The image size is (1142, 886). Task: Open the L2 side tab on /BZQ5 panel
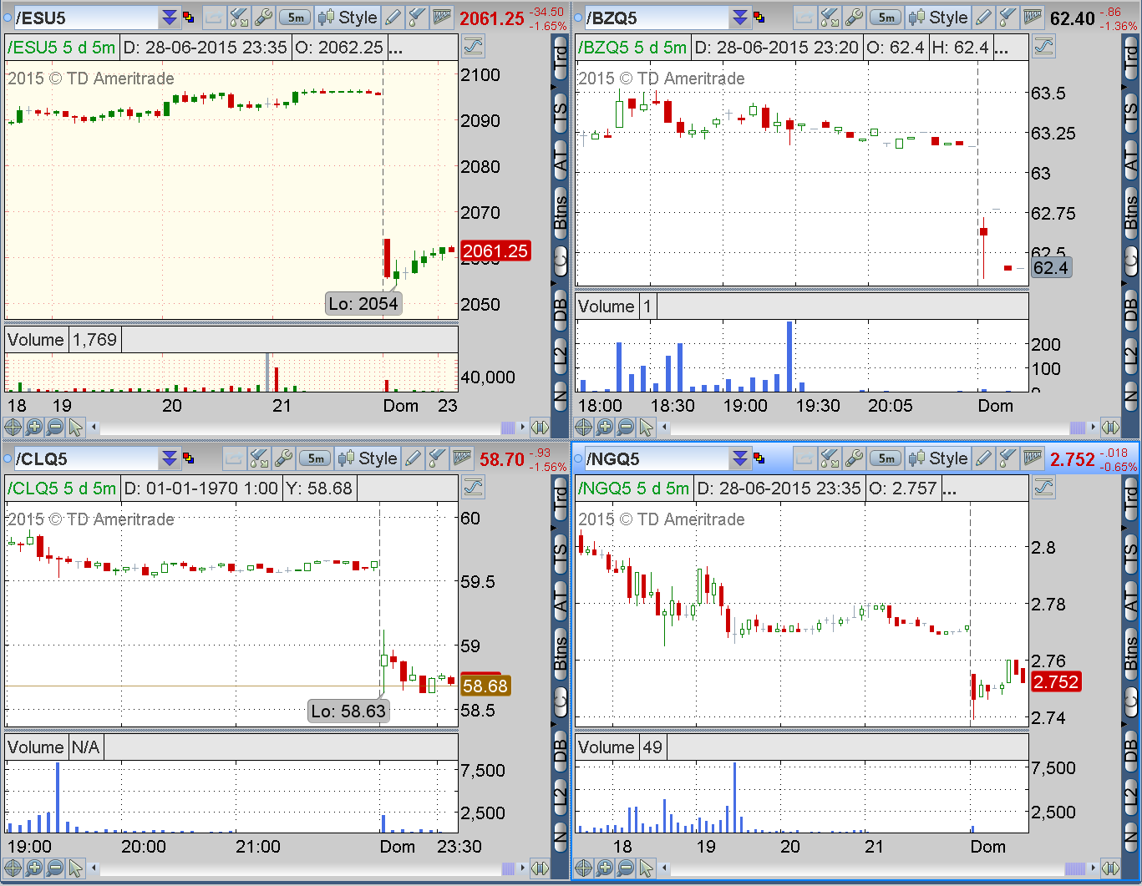pos(1131,356)
